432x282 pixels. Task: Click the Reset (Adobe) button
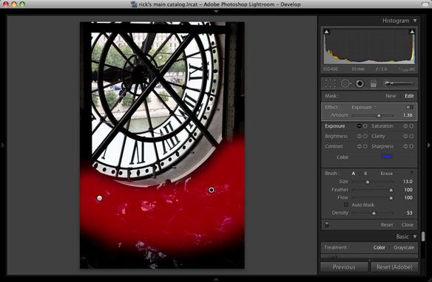[394, 267]
